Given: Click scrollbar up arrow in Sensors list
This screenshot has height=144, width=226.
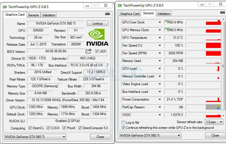Looking at the screenshot, I should (223, 19).
